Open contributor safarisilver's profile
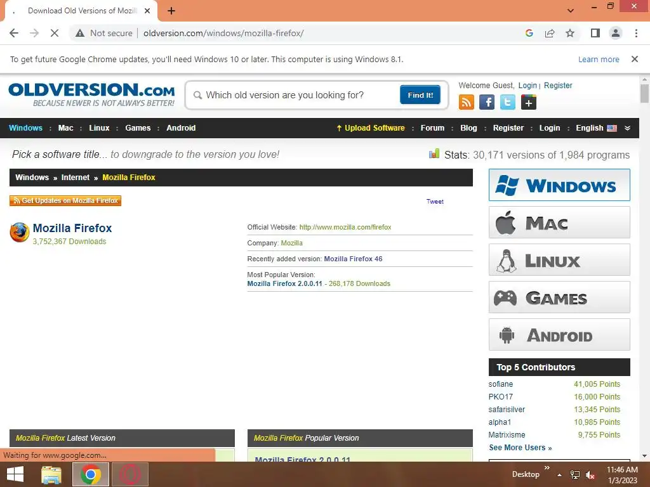The width and height of the screenshot is (650, 487). click(507, 410)
